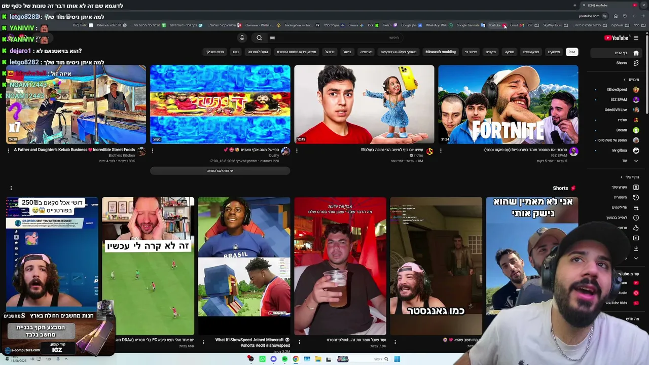This screenshot has height=365, width=649.
Task: Open more options for the Fortnite video
Action: coord(441,151)
